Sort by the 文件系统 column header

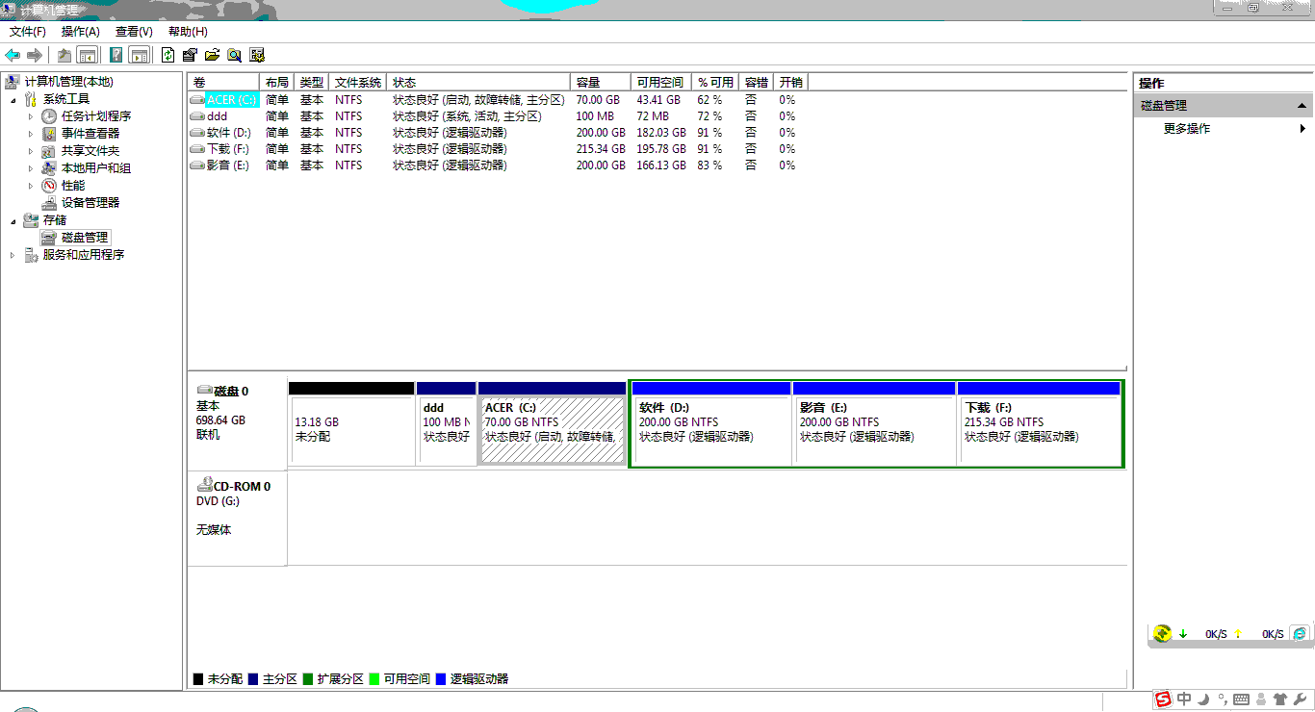pyautogui.click(x=358, y=83)
